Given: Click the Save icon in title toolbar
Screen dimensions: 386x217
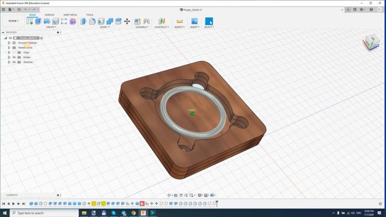Looking at the screenshot, I should tap(19, 9).
